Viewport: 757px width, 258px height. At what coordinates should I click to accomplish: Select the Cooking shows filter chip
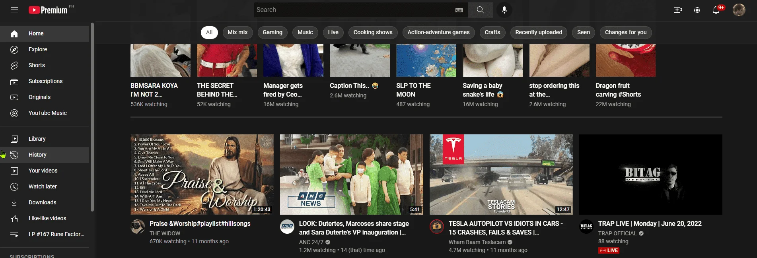coord(373,32)
